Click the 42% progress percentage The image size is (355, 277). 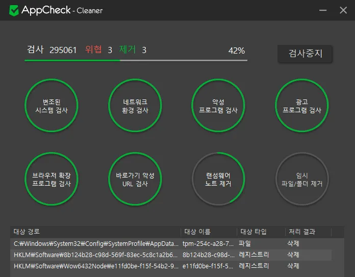[x=237, y=51]
